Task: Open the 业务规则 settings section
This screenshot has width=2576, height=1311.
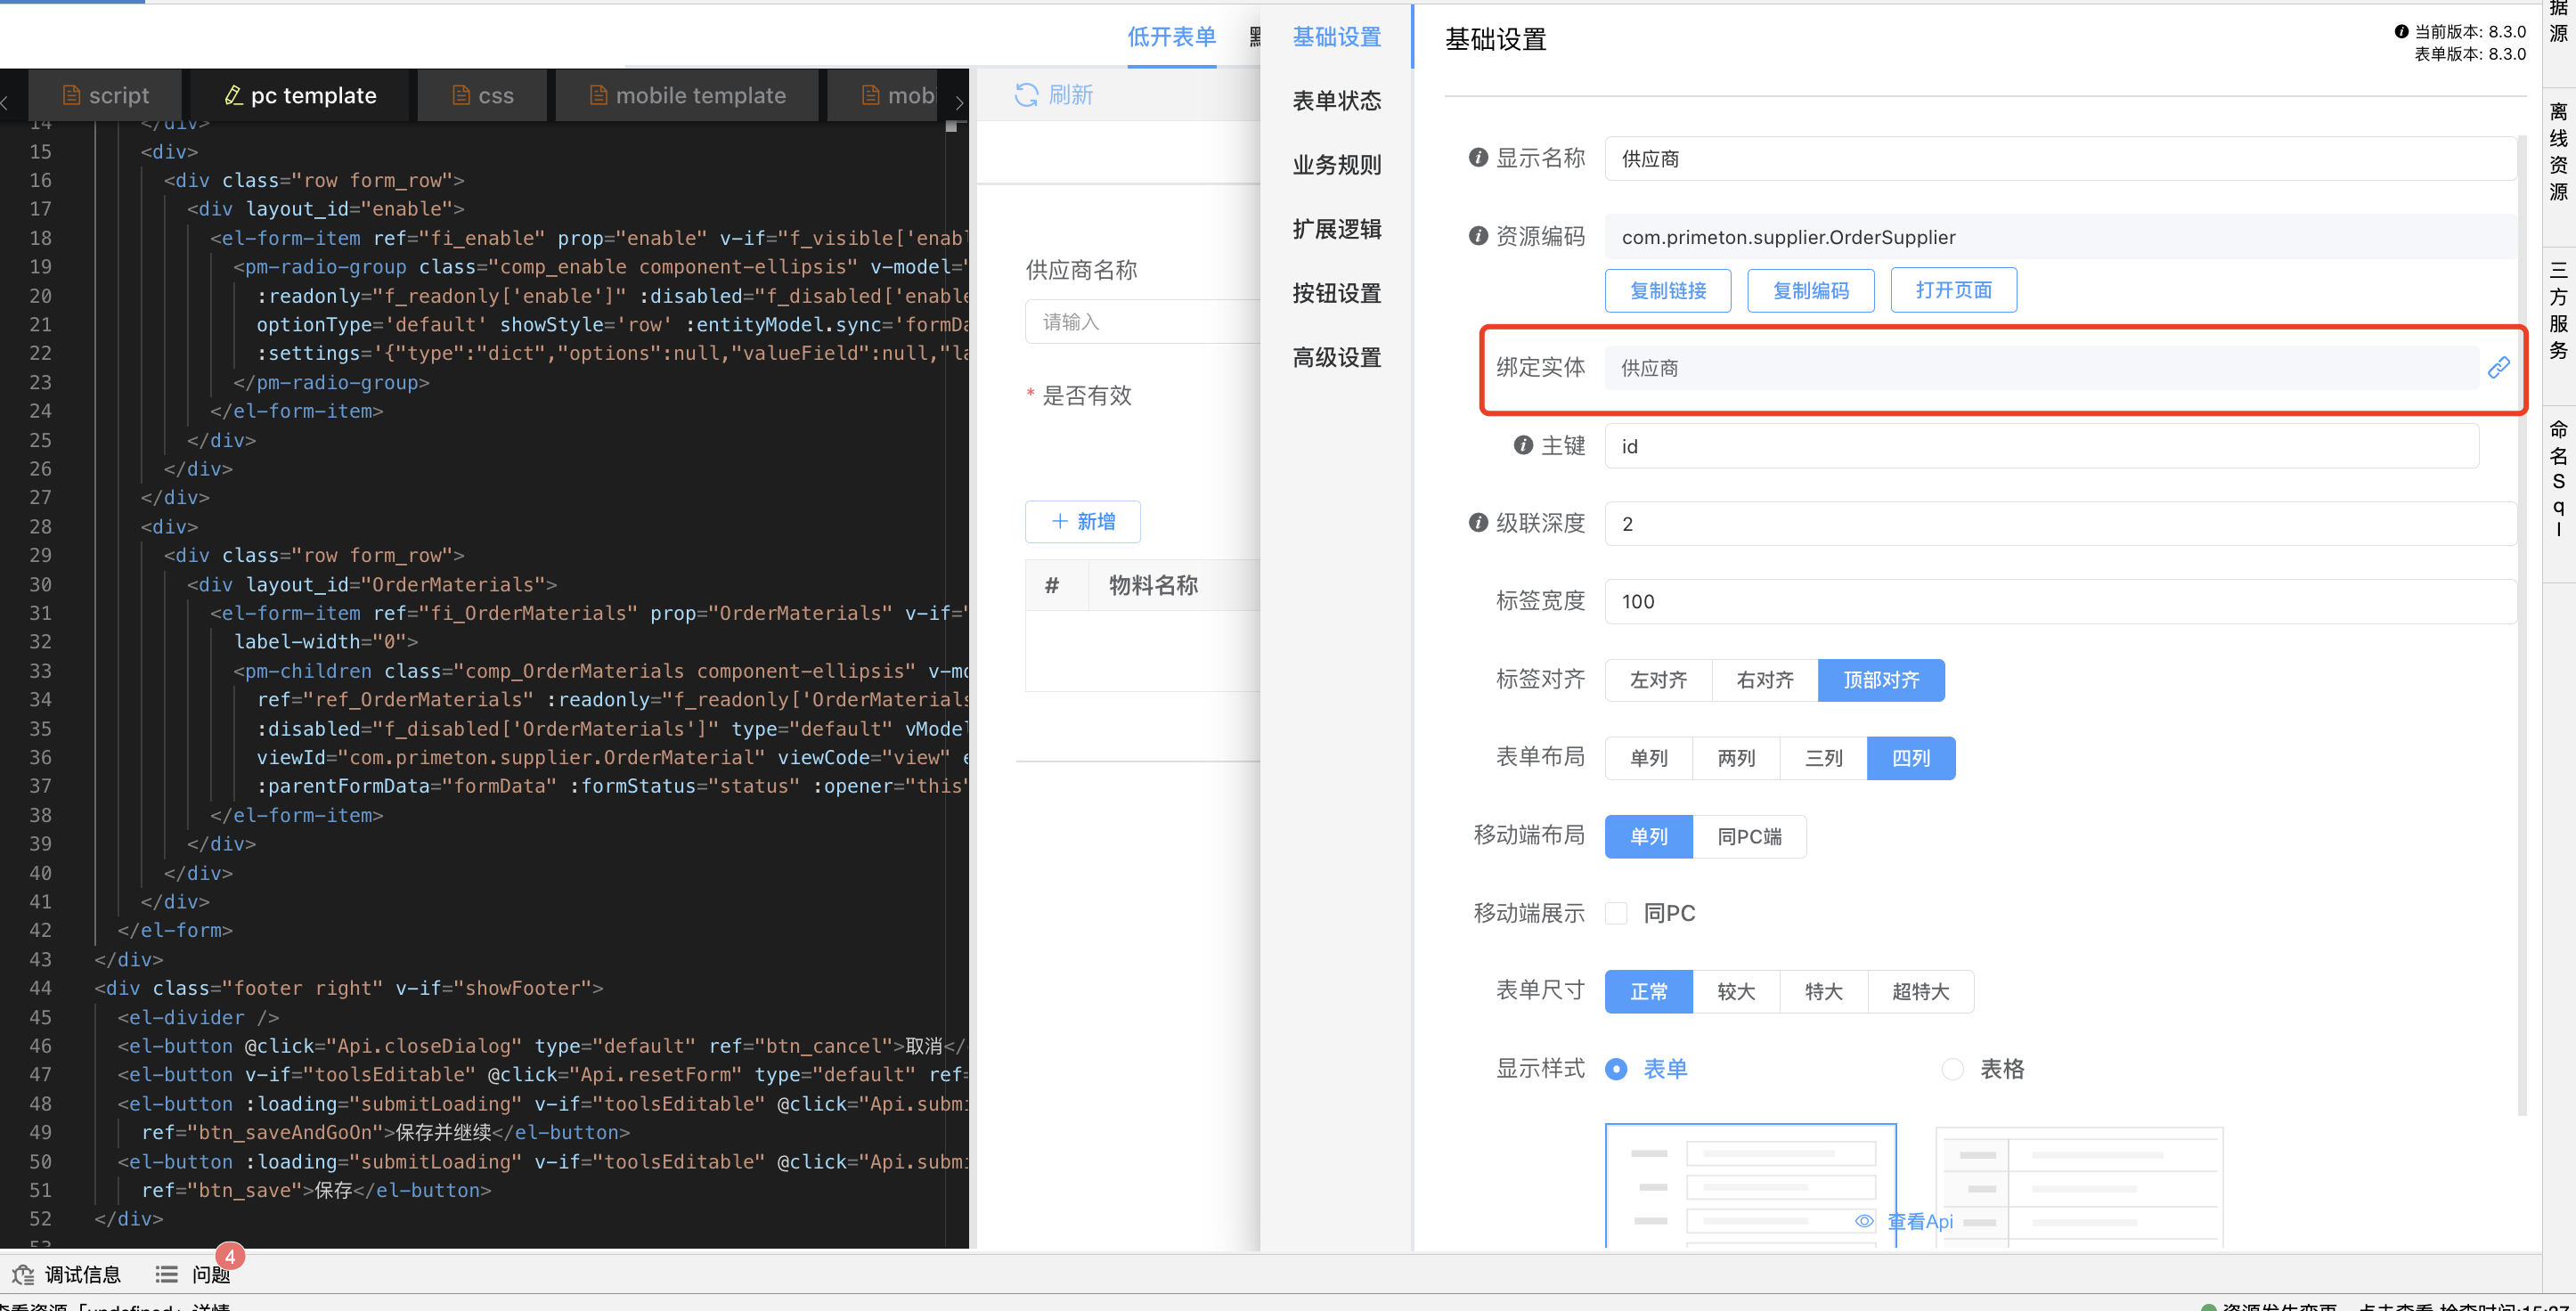Action: (1336, 165)
